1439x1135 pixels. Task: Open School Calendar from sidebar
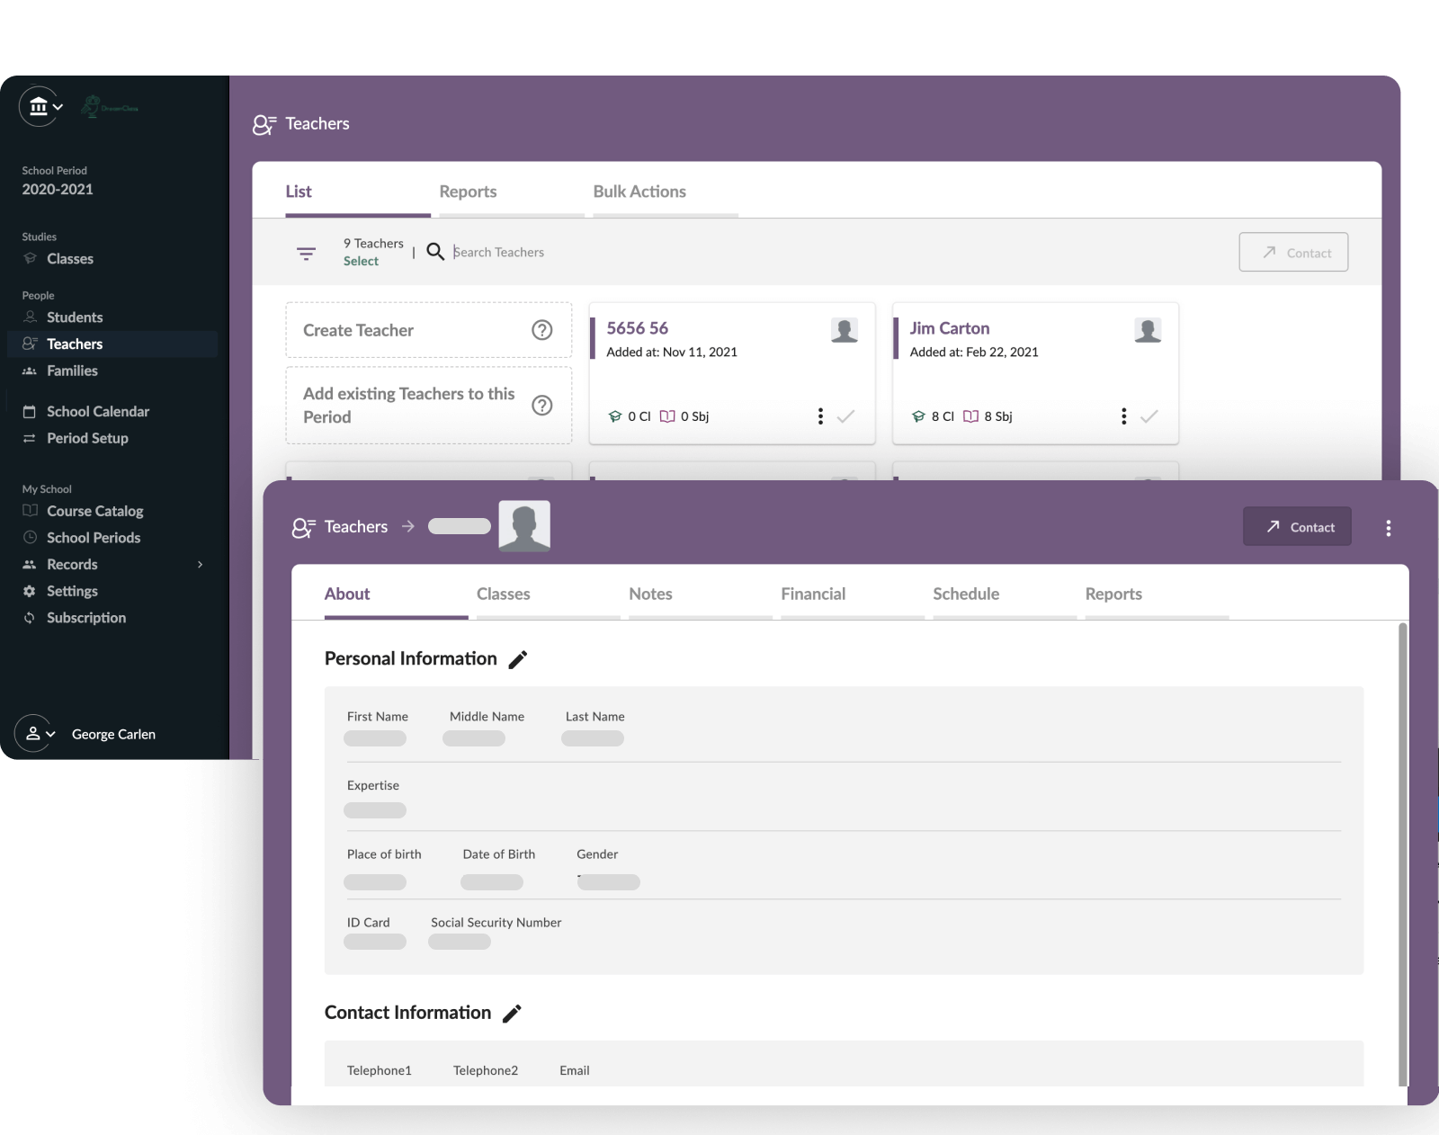(97, 412)
